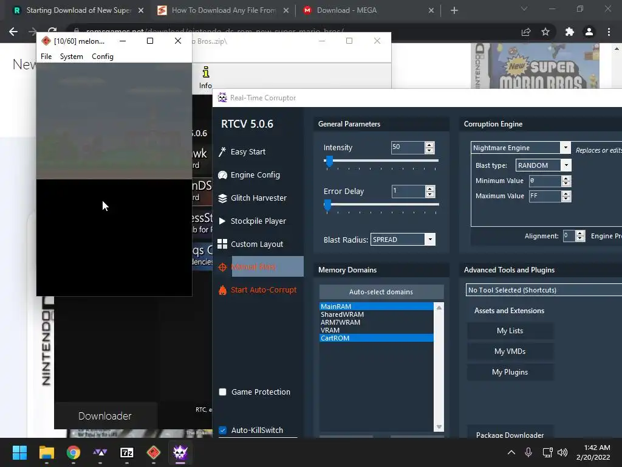The height and width of the screenshot is (467, 622).
Task: Click the Engine Config gauge icon
Action: point(222,175)
